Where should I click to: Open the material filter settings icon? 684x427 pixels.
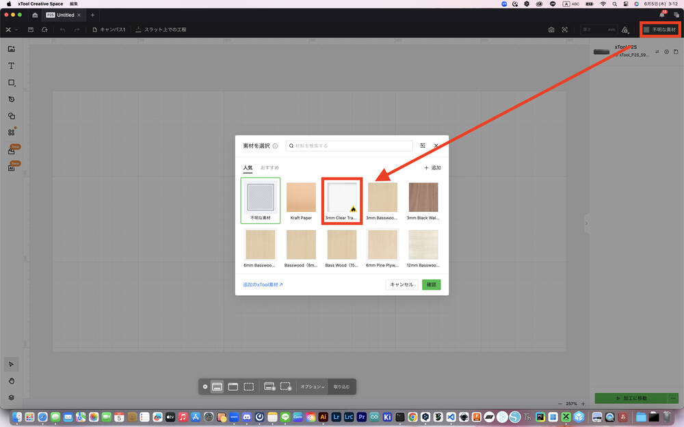pyautogui.click(x=423, y=146)
